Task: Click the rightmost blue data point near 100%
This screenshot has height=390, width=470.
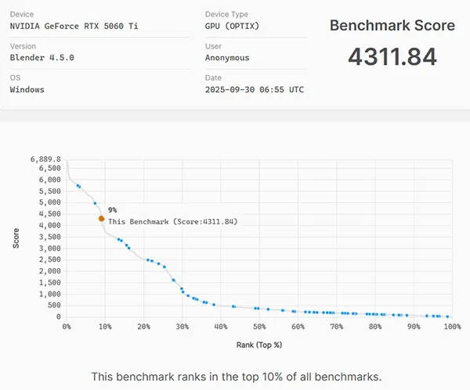Action: [x=447, y=317]
